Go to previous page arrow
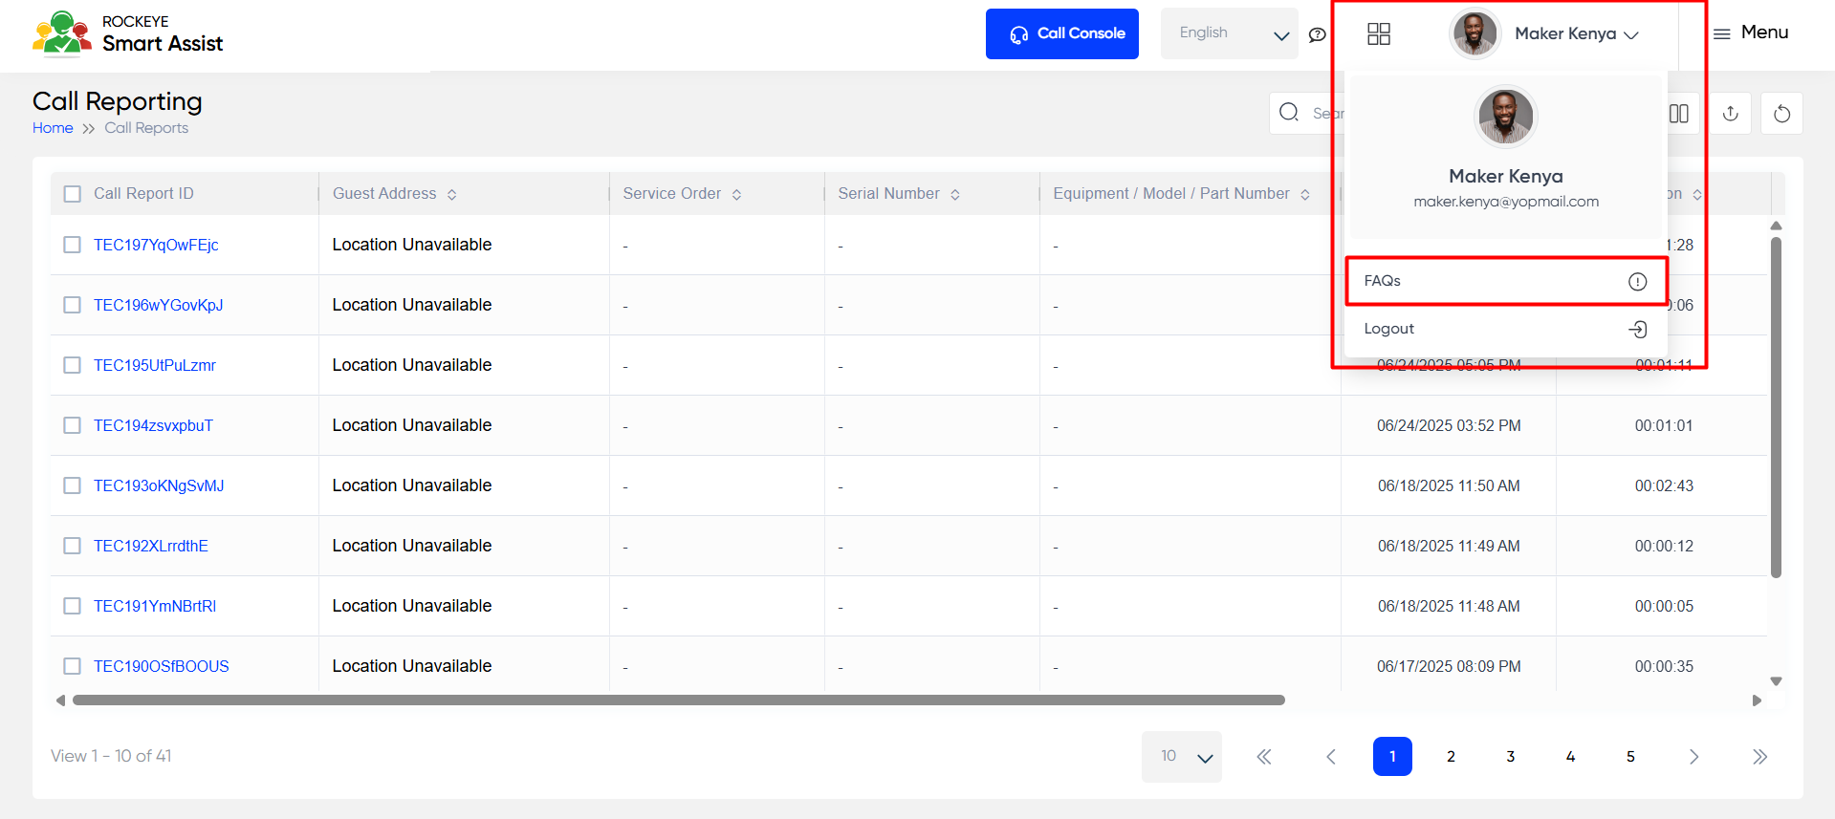The height and width of the screenshot is (819, 1835). (x=1331, y=757)
